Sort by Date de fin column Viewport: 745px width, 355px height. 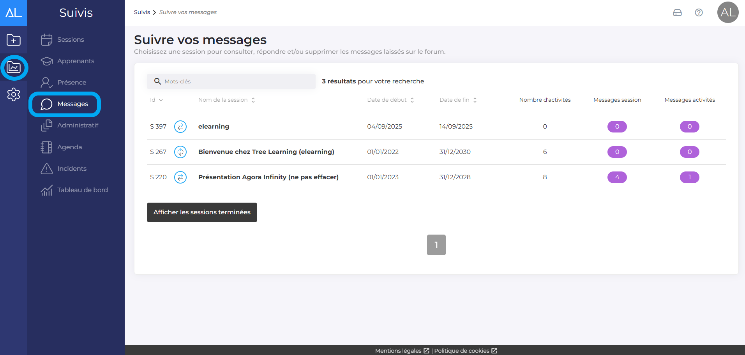coord(458,100)
